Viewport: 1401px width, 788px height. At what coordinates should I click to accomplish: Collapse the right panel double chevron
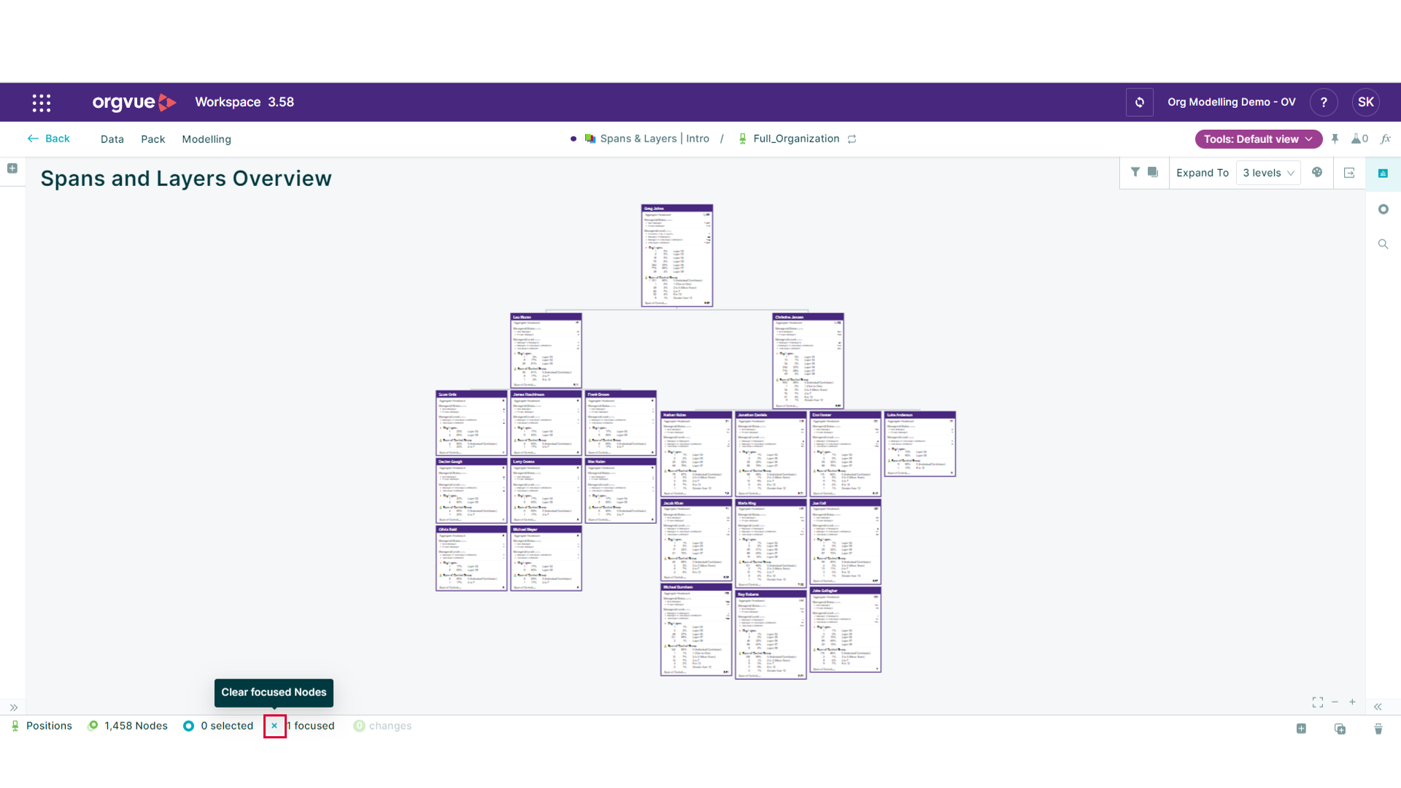[1378, 707]
